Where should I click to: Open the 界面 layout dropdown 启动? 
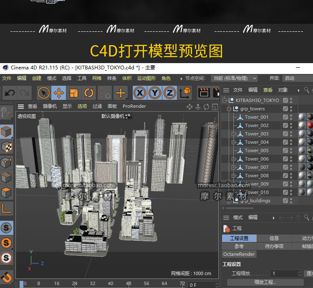click(x=298, y=78)
